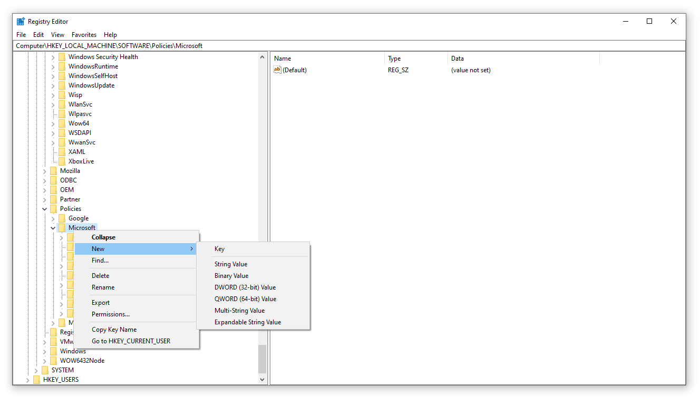The image size is (700, 405).
Task: Click the XboxLive folder icon
Action: coord(62,161)
